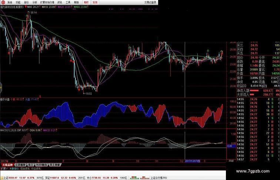Click the MA5: 24.21 indicator label
This screenshot has height=180, width=280.
pos(33,7)
